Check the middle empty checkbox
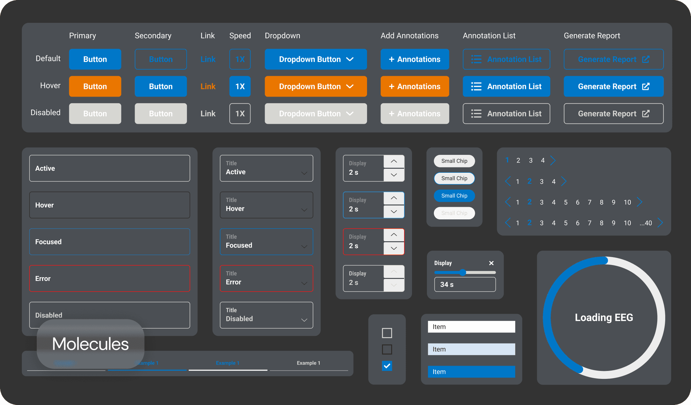Image resolution: width=691 pixels, height=405 pixels. coord(387,349)
